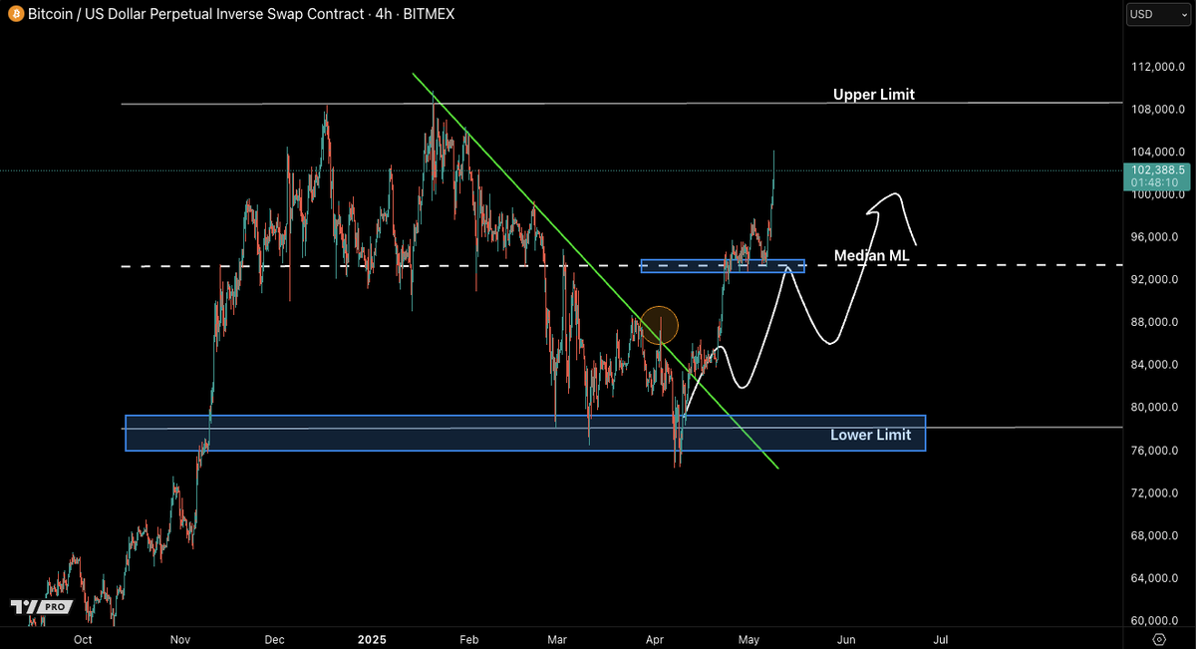
Task: Click the Bitcoin logo in the chart title
Action: pos(14,14)
